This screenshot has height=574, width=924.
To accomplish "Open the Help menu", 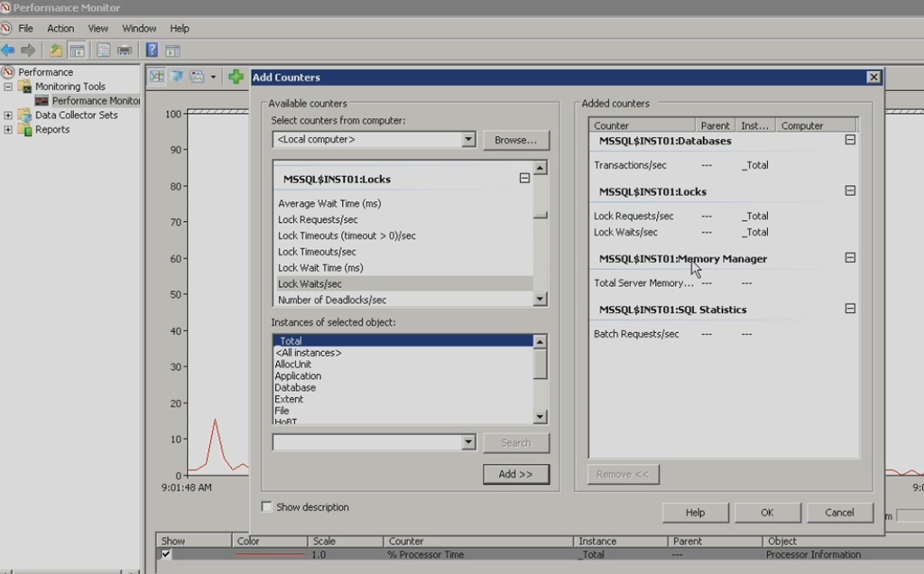I will point(180,28).
